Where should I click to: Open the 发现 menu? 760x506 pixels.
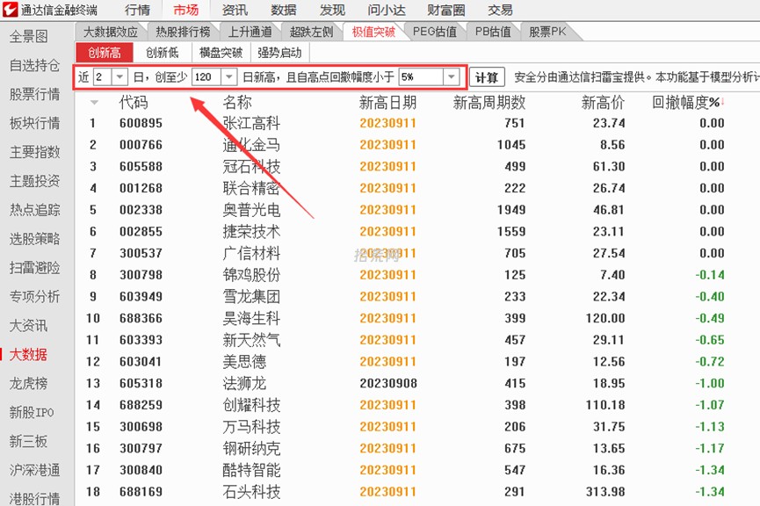coord(332,11)
